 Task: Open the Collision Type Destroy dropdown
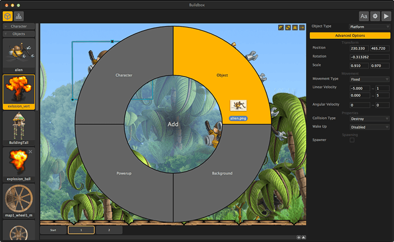pos(369,119)
